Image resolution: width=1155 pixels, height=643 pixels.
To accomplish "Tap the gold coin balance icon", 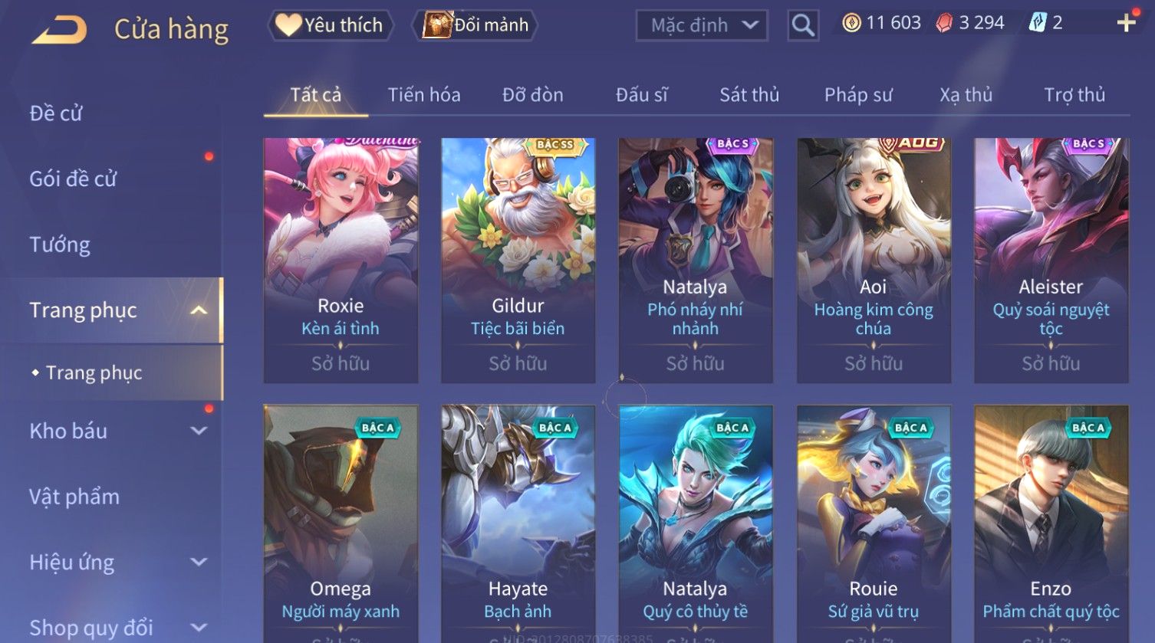I will (851, 23).
